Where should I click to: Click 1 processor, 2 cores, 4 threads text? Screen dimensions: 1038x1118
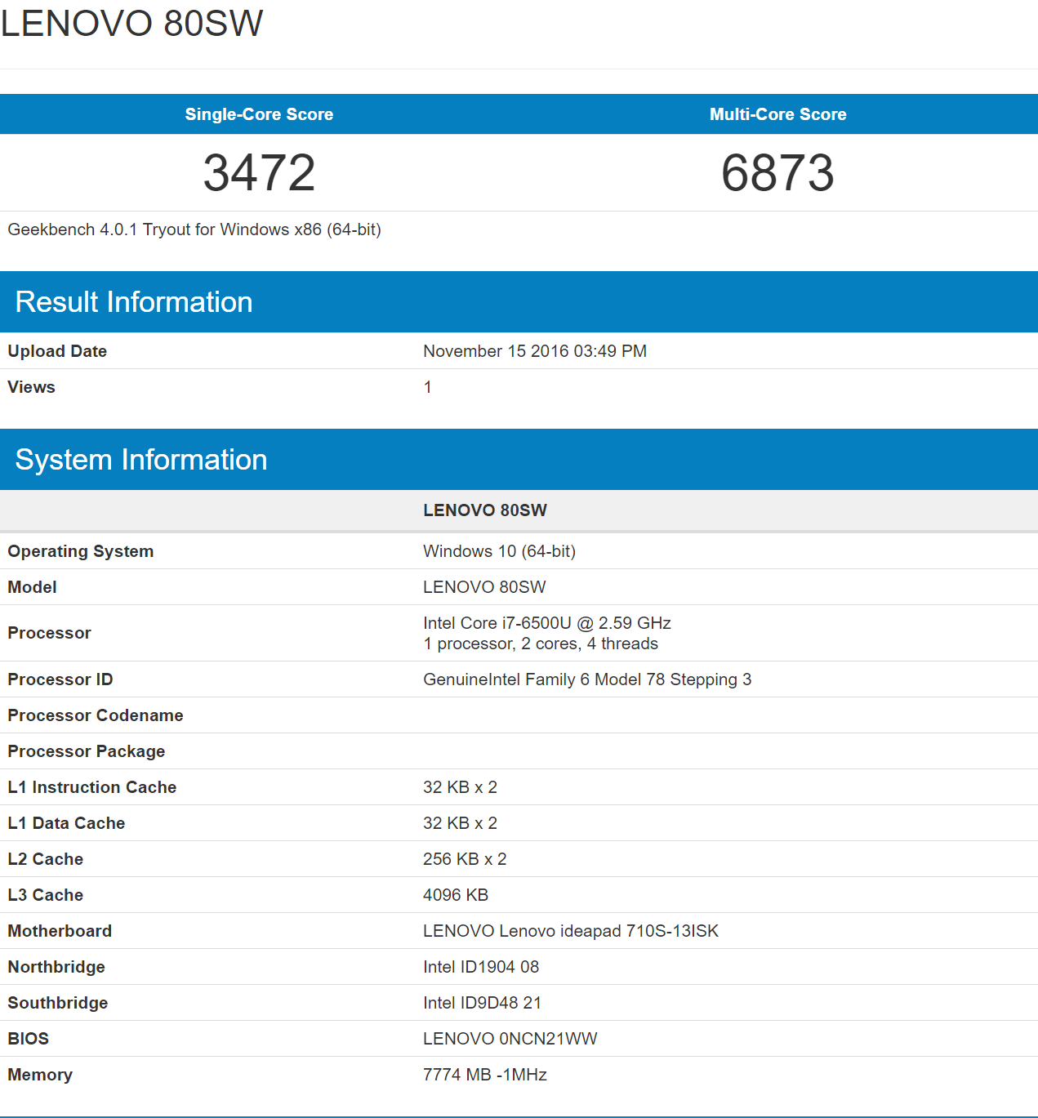[541, 644]
